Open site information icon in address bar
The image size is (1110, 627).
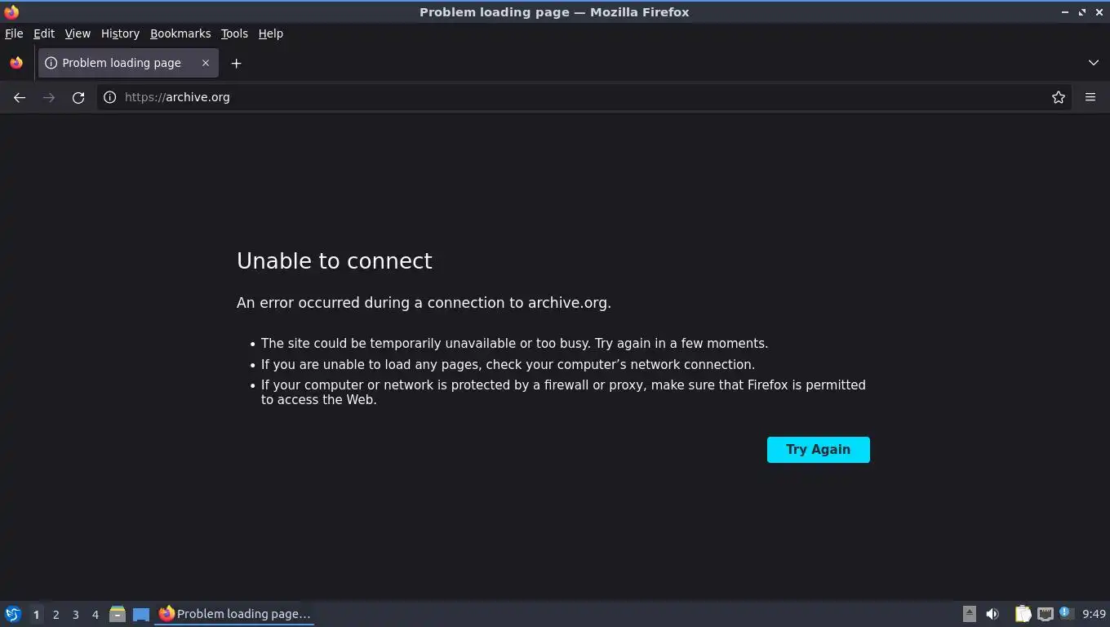pyautogui.click(x=109, y=97)
